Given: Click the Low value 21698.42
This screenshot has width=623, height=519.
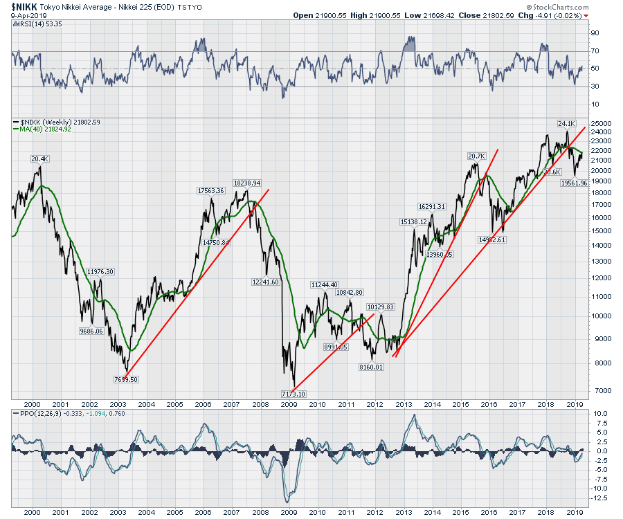Looking at the screenshot, I should [x=439, y=15].
